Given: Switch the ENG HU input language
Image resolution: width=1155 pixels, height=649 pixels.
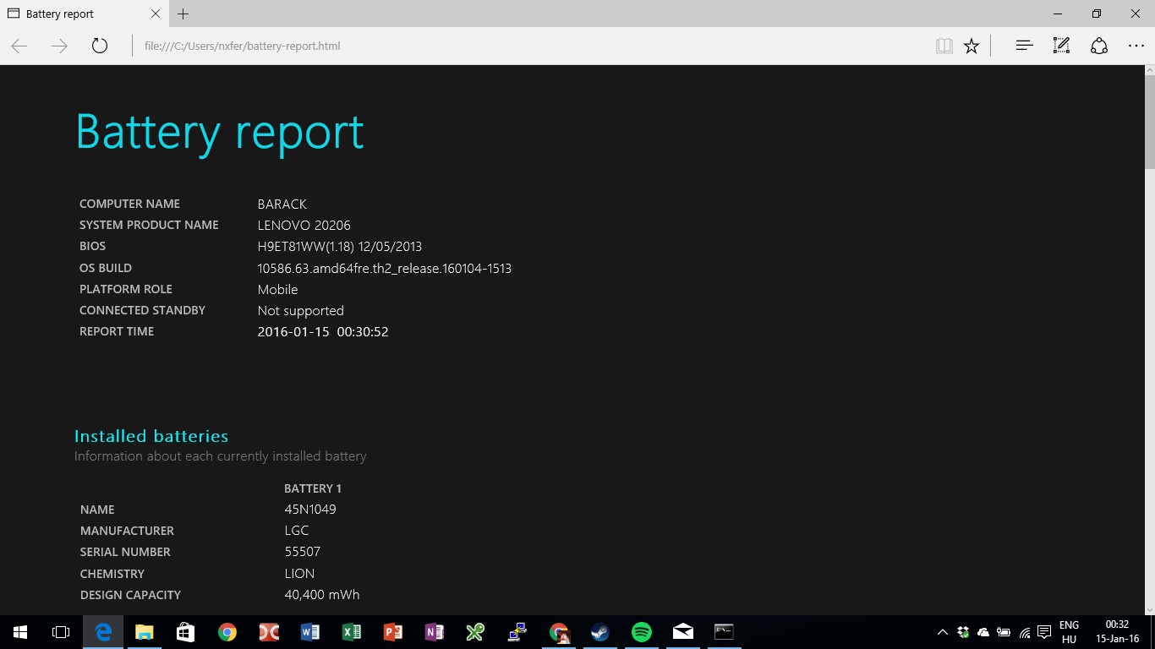Looking at the screenshot, I should coord(1069,632).
